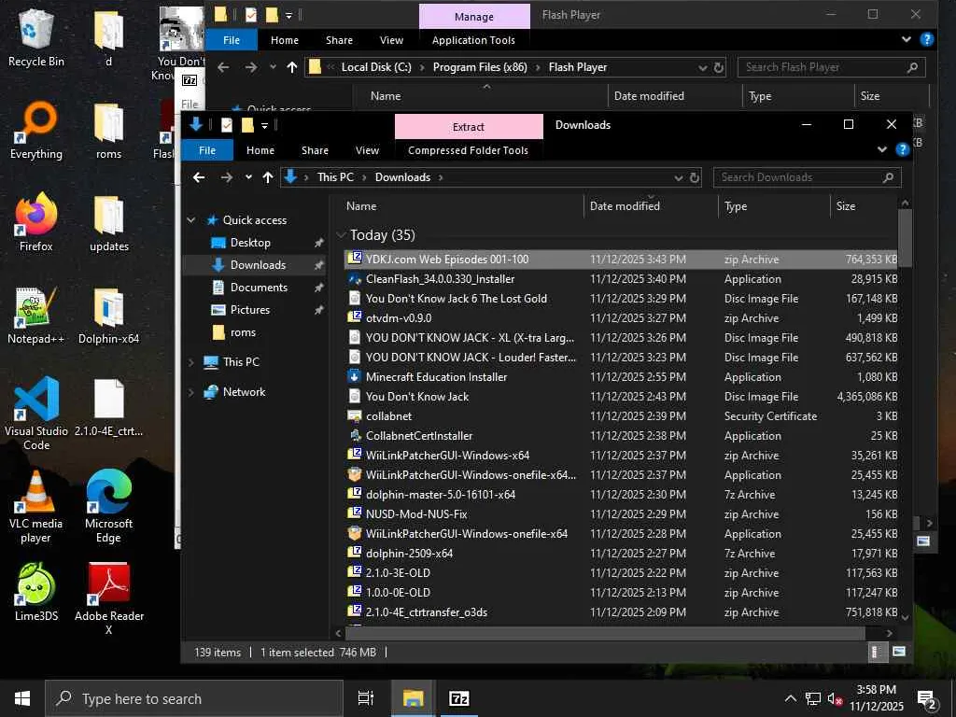Open Flash Player address bar history dropdown
The width and height of the screenshot is (956, 717).
point(702,67)
